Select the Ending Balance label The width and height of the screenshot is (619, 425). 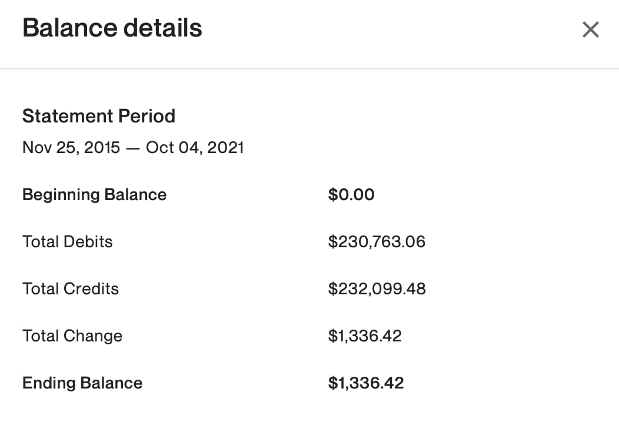[82, 383]
